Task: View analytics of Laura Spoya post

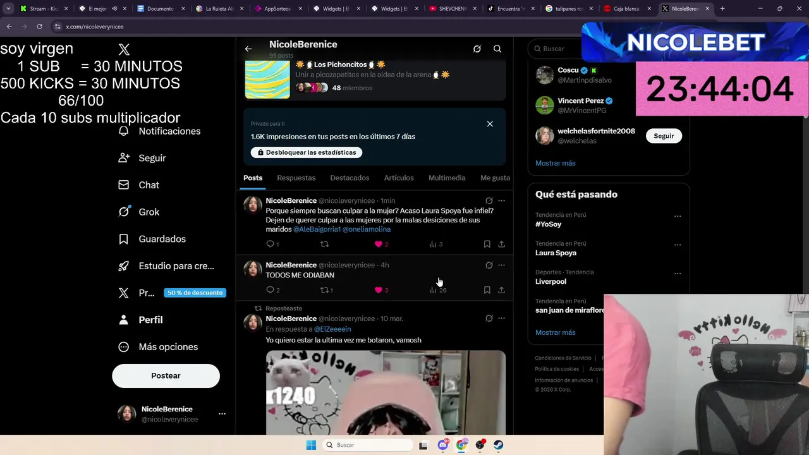Action: (435, 244)
